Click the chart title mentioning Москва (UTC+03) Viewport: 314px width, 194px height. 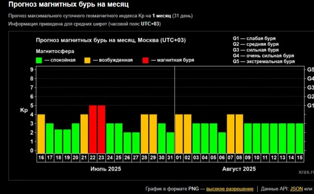coord(111,40)
